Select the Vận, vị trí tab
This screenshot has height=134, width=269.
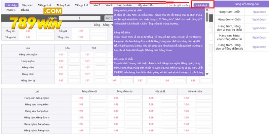[x=27, y=6]
